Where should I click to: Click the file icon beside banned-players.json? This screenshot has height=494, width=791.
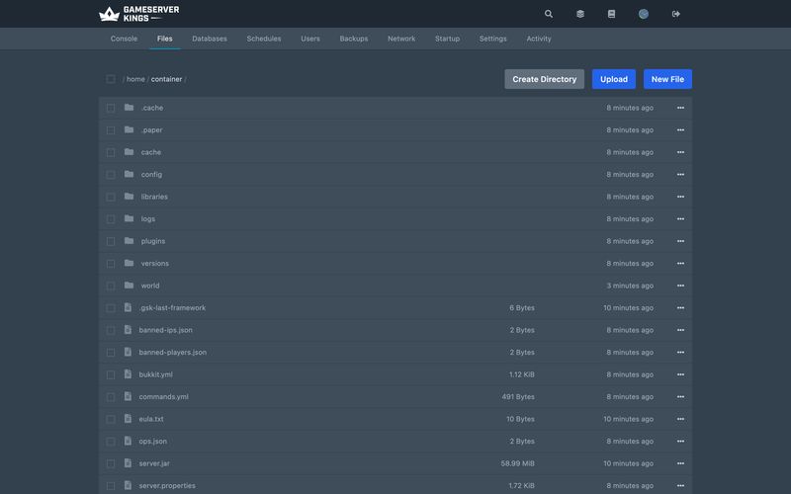pyautogui.click(x=129, y=352)
